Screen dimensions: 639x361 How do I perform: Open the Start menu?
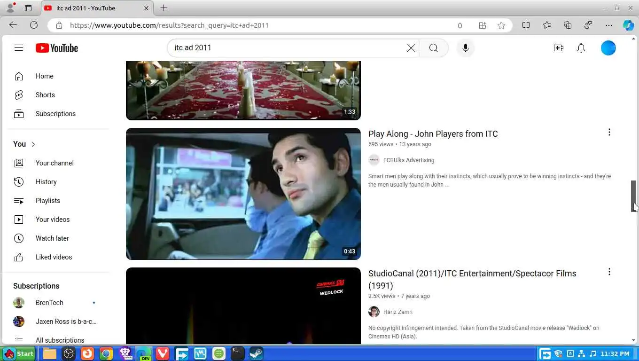pos(19,353)
